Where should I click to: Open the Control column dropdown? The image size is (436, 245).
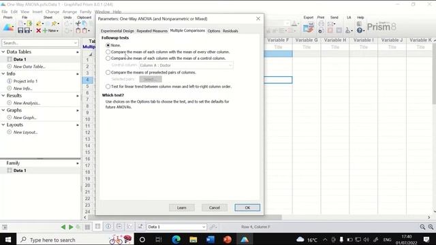point(186,65)
